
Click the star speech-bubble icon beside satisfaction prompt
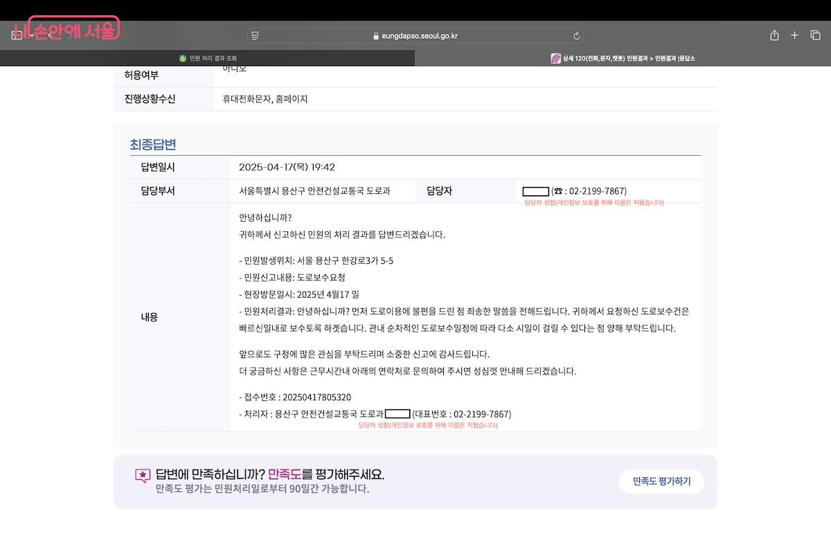[x=143, y=474]
